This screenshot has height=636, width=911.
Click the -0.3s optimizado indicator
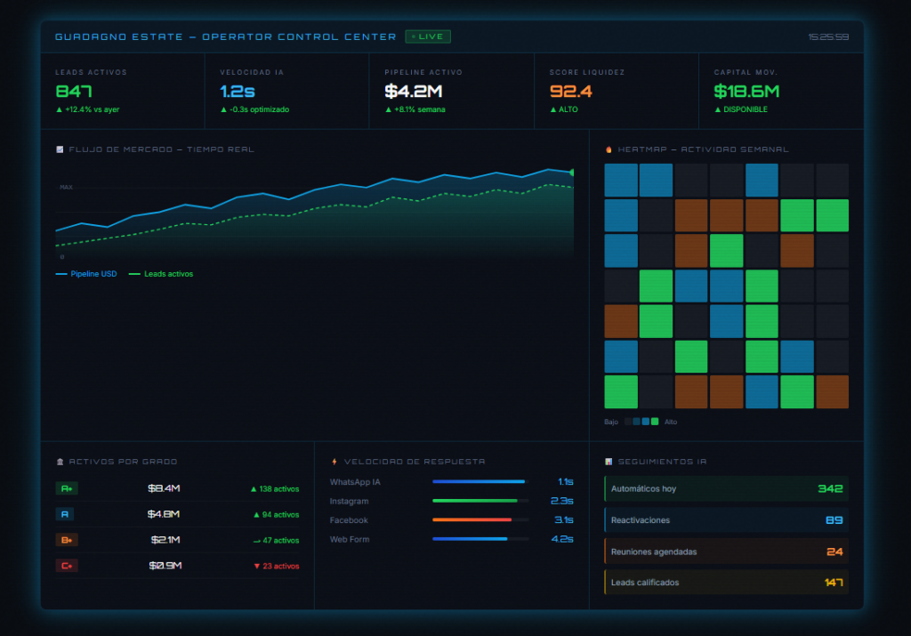click(x=254, y=109)
